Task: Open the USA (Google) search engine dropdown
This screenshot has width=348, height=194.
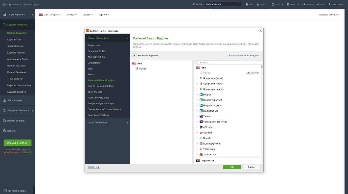Action: [x=50, y=15]
